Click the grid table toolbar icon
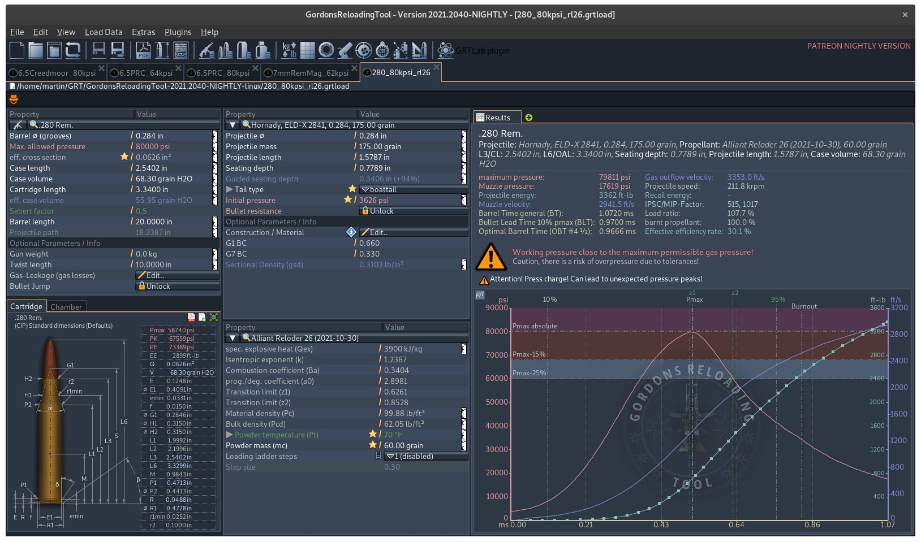This screenshot has width=921, height=542. pyautogui.click(x=307, y=50)
